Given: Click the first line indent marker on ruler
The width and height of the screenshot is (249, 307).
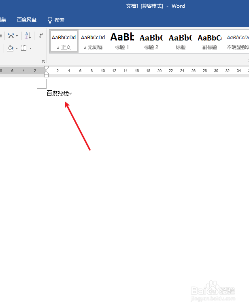Looking at the screenshot, I should [47, 68].
